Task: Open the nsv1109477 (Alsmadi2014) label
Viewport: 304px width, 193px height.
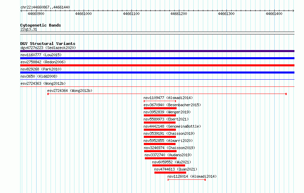Action: pyautogui.click(x=168, y=98)
